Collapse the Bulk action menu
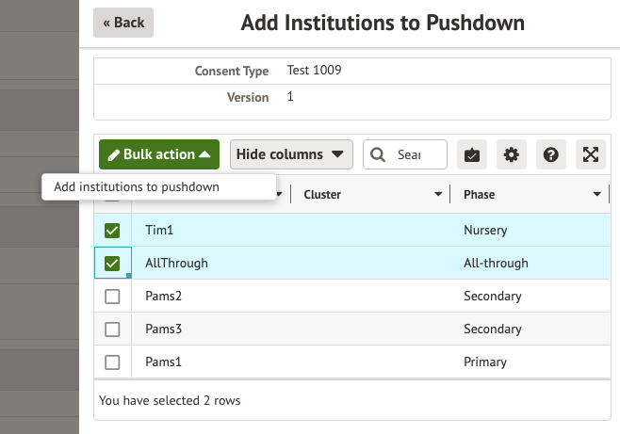Viewport: 620px width, 434px height. (158, 154)
